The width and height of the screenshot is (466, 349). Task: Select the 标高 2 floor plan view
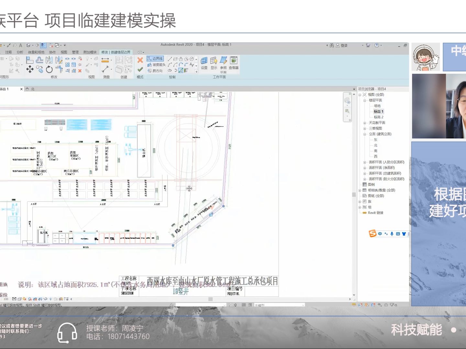pos(379,117)
